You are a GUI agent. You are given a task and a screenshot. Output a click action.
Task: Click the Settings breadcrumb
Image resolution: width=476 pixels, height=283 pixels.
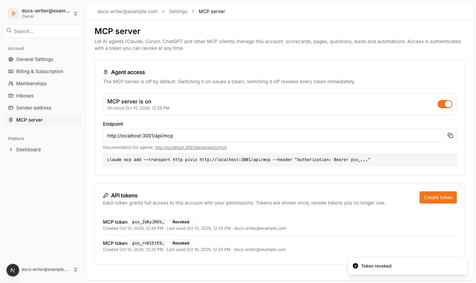(178, 11)
